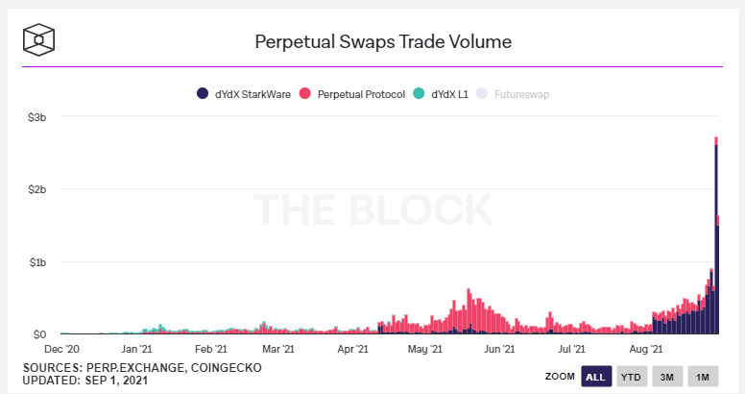The height and width of the screenshot is (394, 745).
Task: Hide the dYdX StarkWare series label
Action: point(252,94)
